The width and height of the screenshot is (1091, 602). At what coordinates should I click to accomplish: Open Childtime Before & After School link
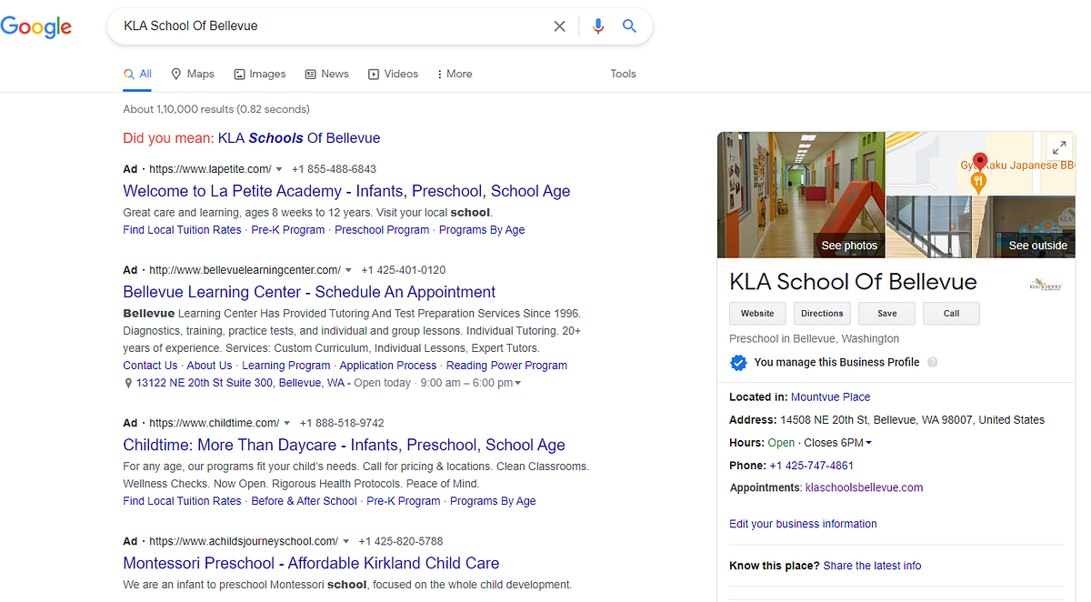click(304, 501)
